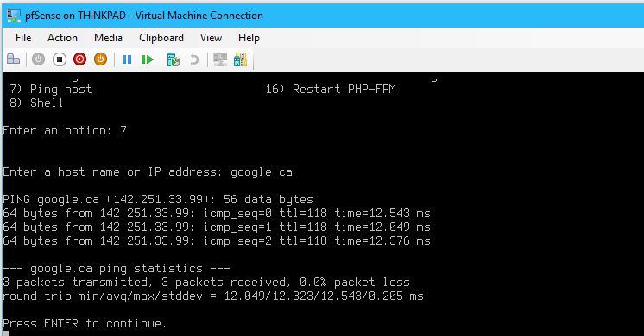This screenshot has height=336, width=644.
Task: Shut down the VM with the red power icon
Action: point(79,59)
